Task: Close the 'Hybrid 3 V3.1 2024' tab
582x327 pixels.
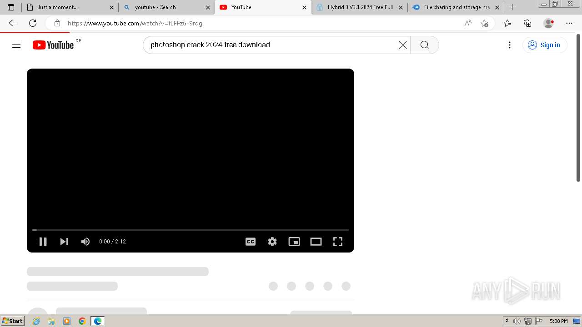Action: [401, 7]
